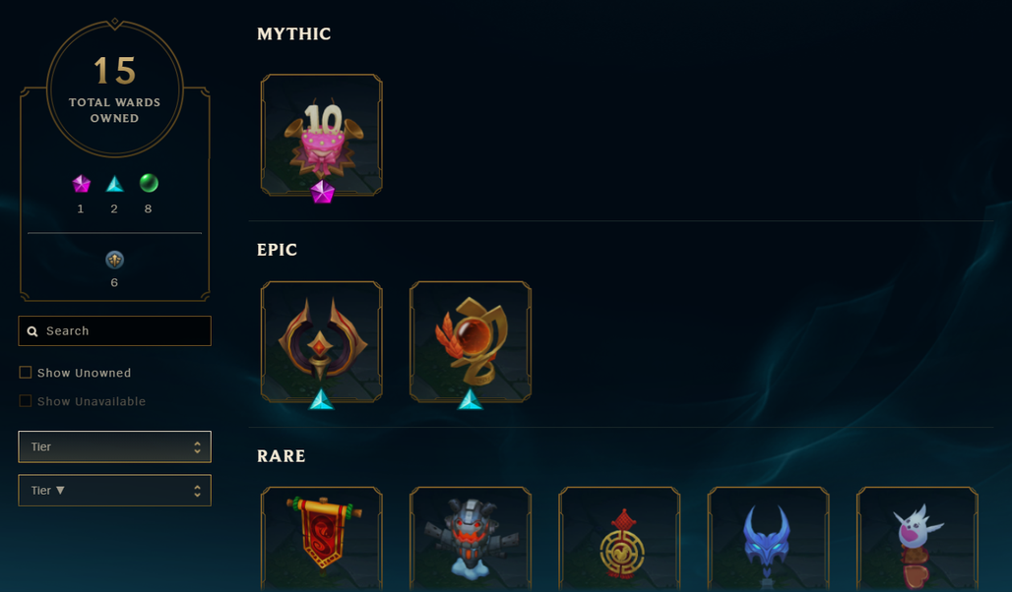Enable the Show Unowned checkbox

coord(26,372)
